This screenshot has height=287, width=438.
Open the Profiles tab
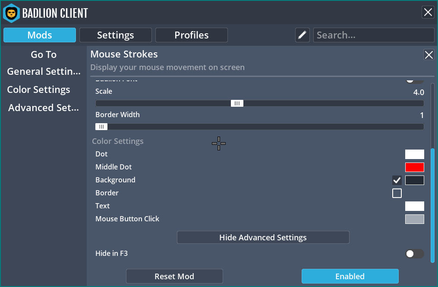[x=191, y=35]
